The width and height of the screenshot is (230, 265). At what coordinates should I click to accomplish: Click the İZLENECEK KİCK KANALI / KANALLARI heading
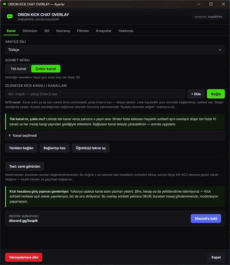(x=36, y=86)
